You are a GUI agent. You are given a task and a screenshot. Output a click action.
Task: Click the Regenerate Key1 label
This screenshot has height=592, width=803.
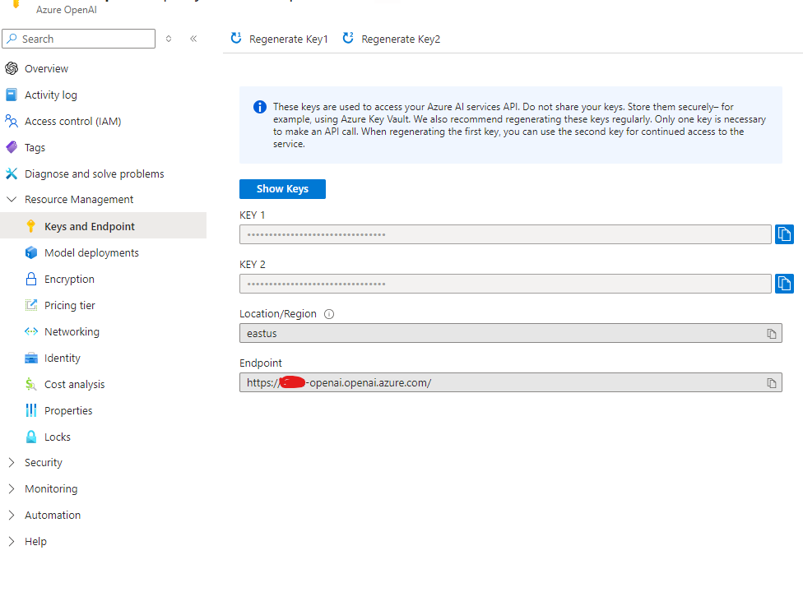pos(288,39)
